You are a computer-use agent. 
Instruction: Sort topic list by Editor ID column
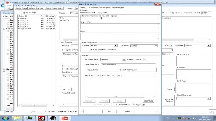[x=28, y=16]
